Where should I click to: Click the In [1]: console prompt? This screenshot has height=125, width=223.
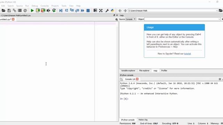pyautogui.click(x=124, y=99)
